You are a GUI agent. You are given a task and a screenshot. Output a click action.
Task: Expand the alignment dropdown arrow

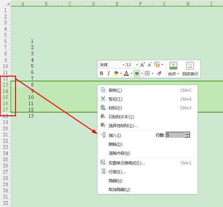click(142, 74)
